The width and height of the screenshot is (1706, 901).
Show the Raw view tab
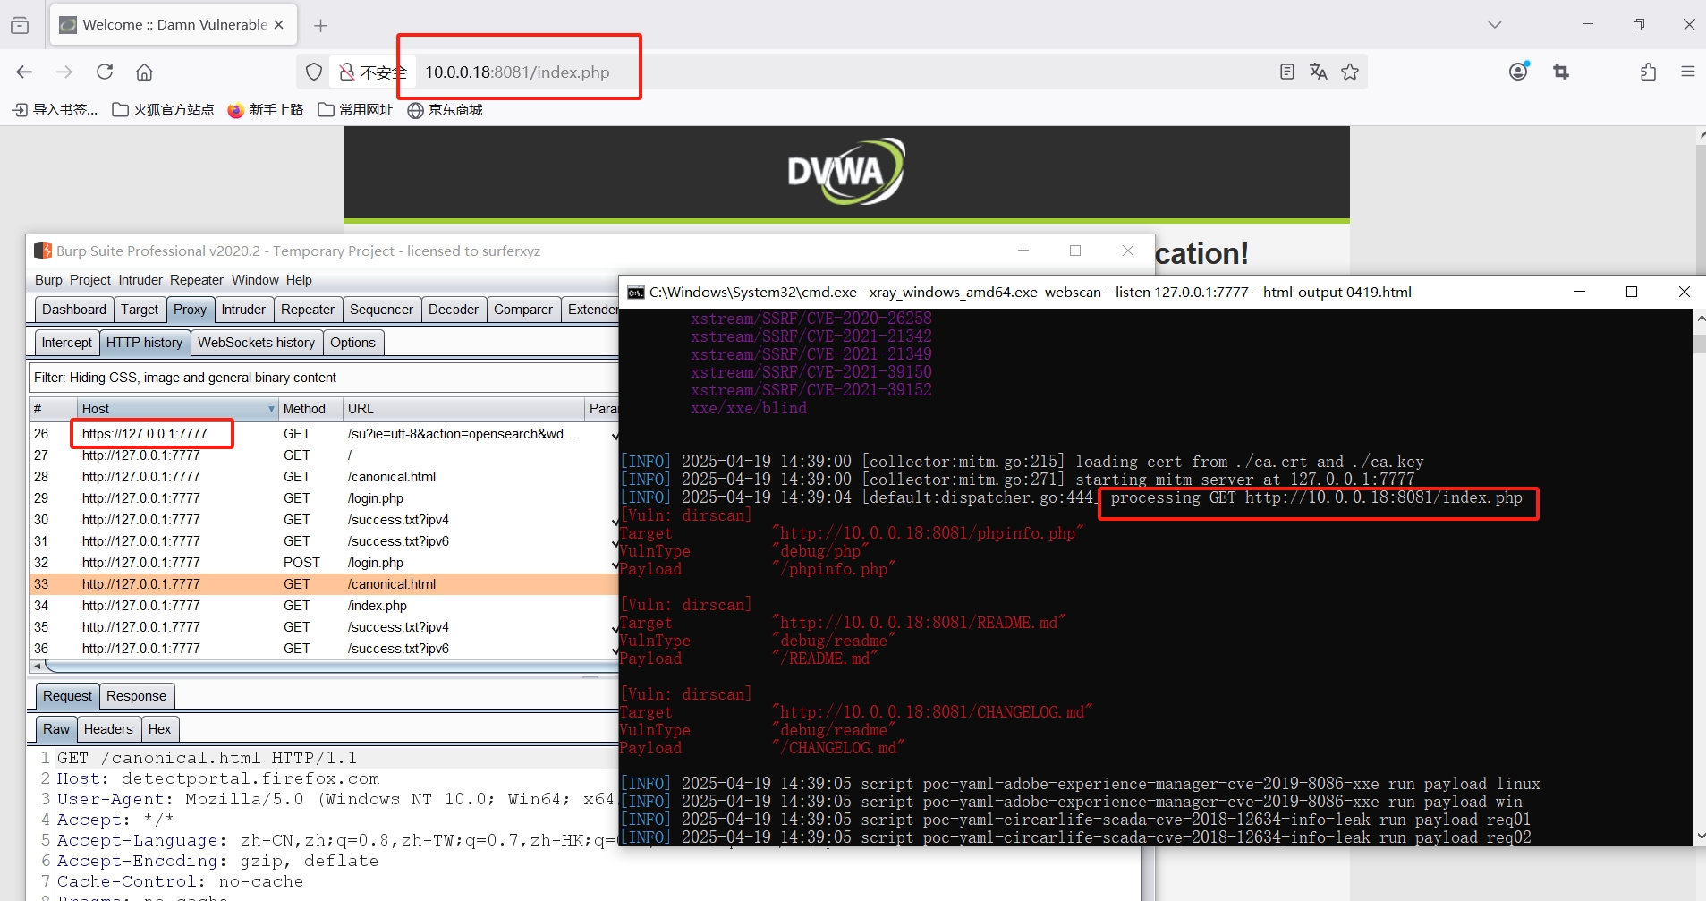click(55, 729)
